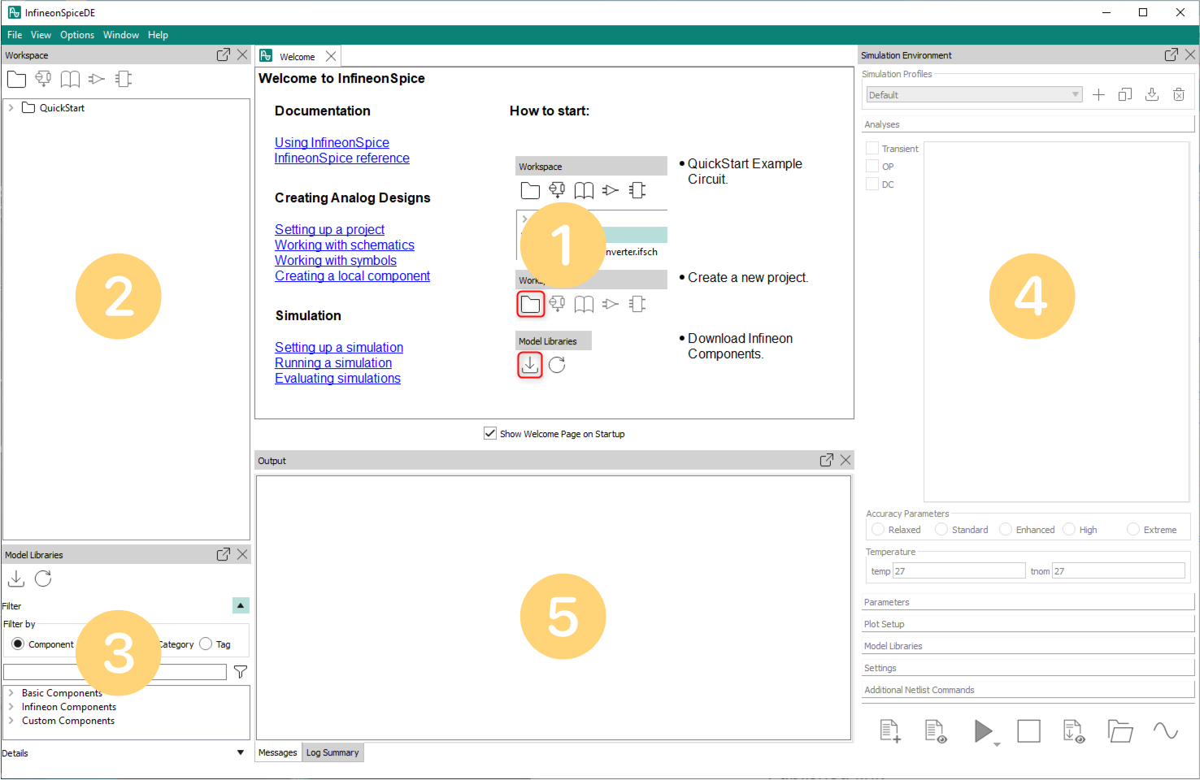Click the new component chip icon in Workspace toolbar
This screenshot has width=1200, height=780.
pyautogui.click(x=124, y=79)
